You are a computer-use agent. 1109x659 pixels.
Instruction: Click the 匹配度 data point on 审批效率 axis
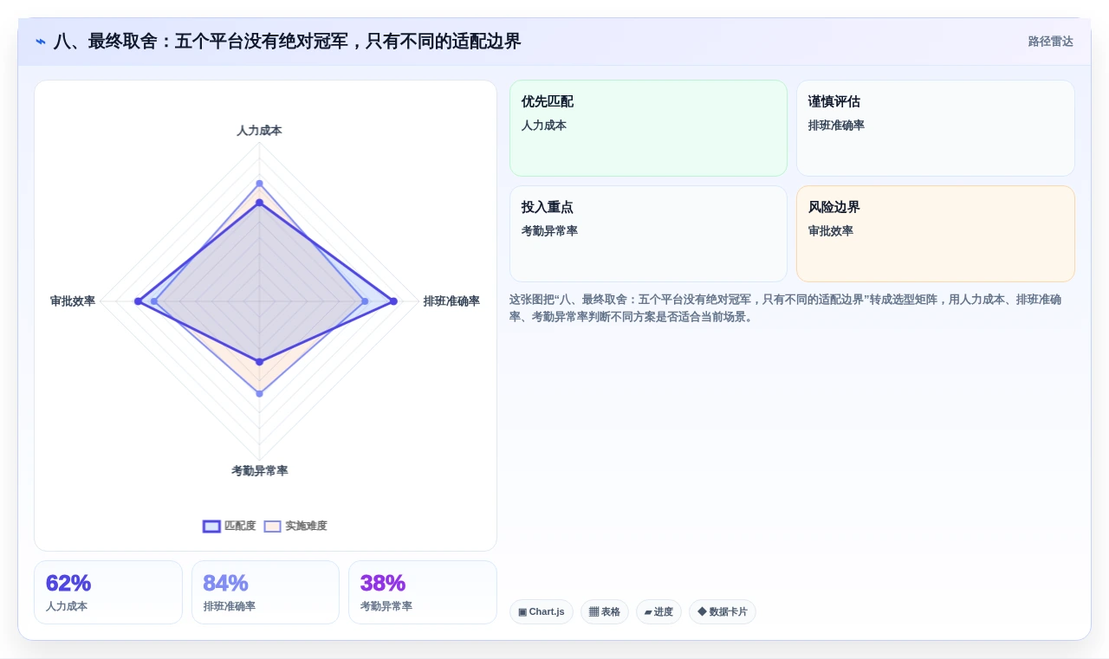(138, 301)
